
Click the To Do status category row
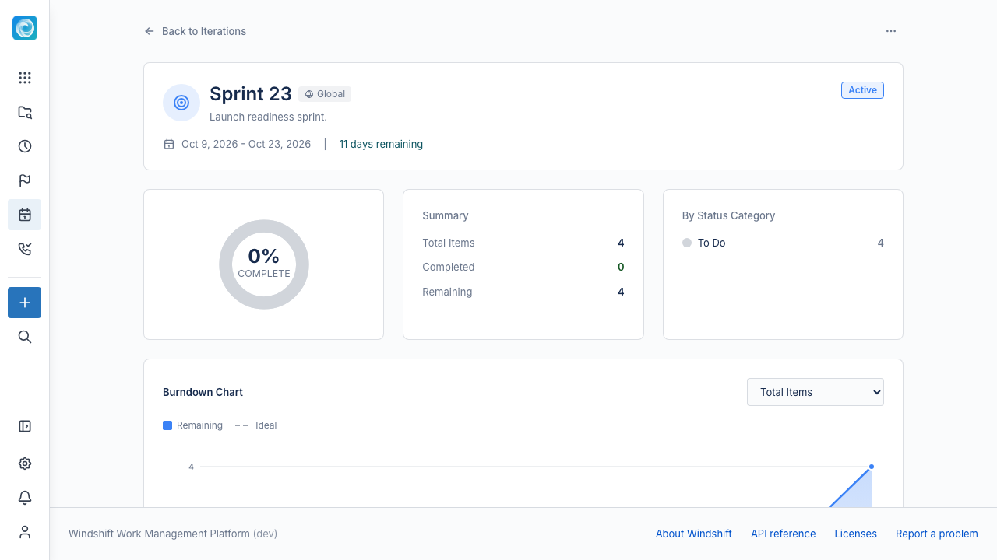(783, 243)
